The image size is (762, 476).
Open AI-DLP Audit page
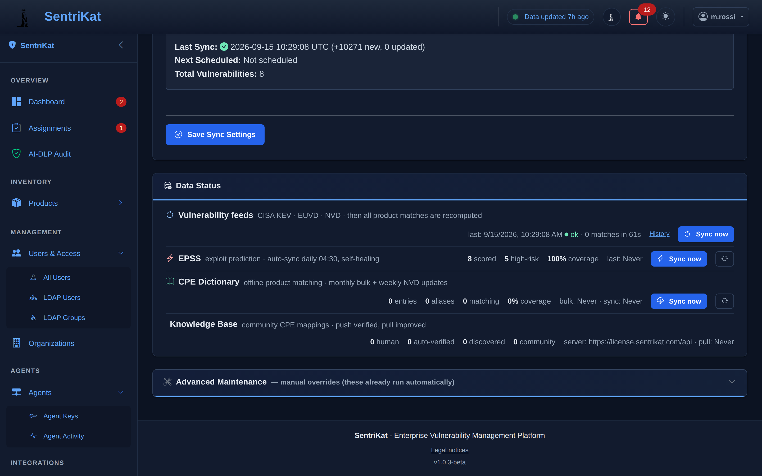[x=68, y=154]
